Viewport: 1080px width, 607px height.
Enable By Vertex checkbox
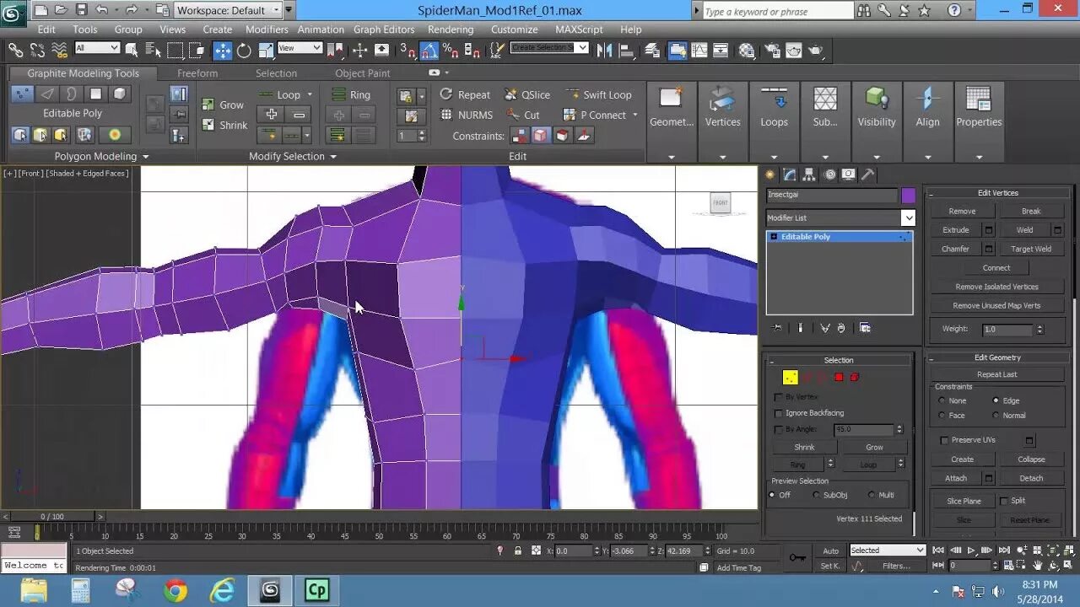pyautogui.click(x=778, y=396)
